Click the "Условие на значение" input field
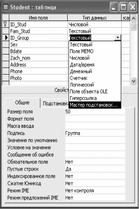The width and height of the screenshot is (139, 209). 95,148
